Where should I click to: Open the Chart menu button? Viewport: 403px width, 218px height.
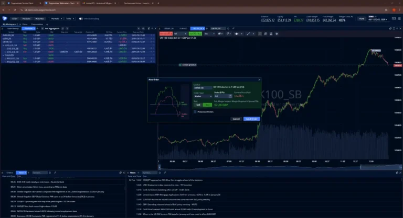[x=15, y=19]
